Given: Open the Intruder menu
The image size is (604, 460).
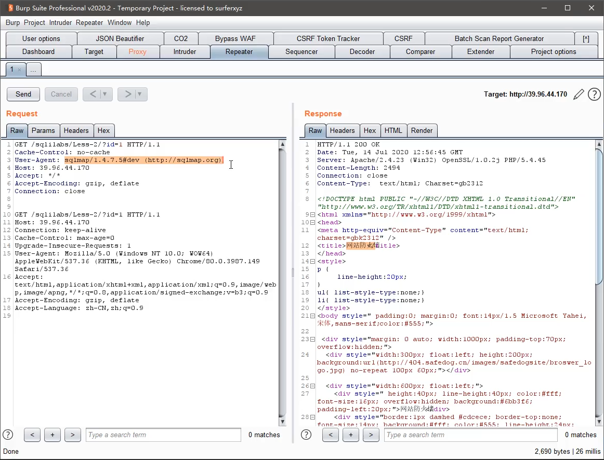Looking at the screenshot, I should pos(60,23).
